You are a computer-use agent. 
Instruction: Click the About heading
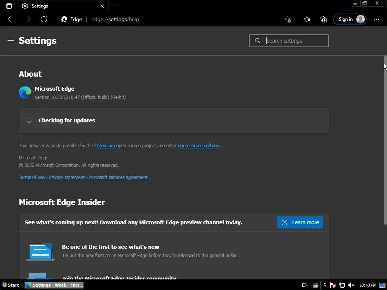coord(30,74)
